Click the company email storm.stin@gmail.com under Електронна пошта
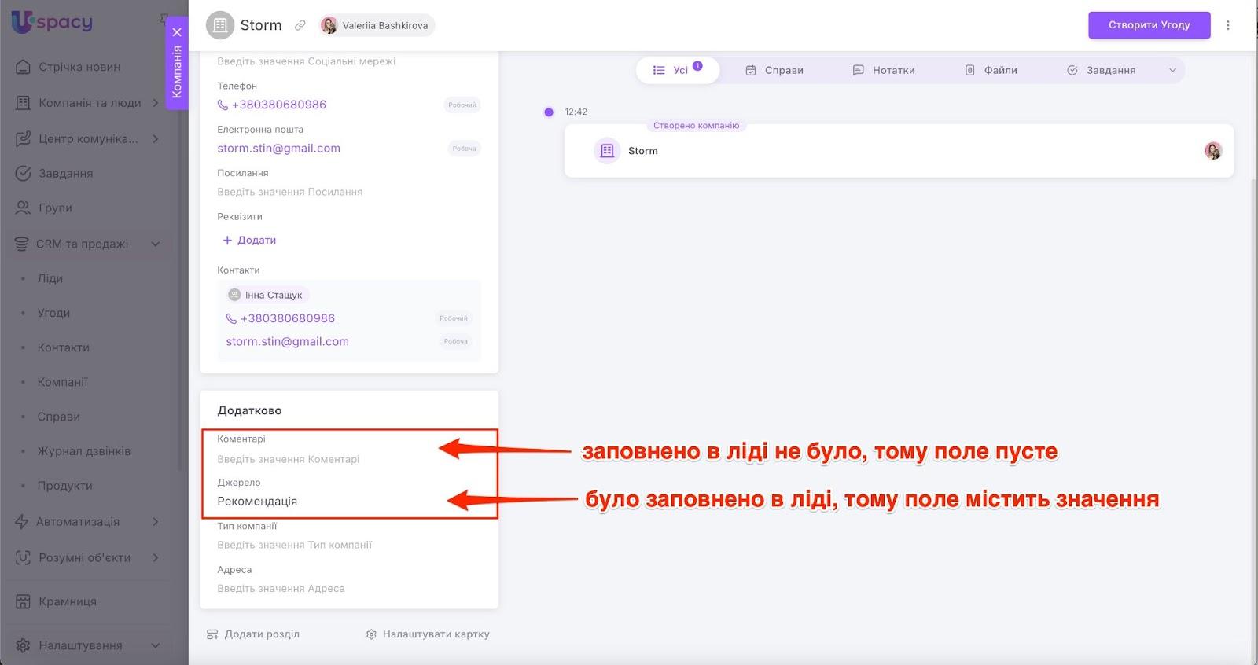The height and width of the screenshot is (665, 1258). (x=279, y=149)
